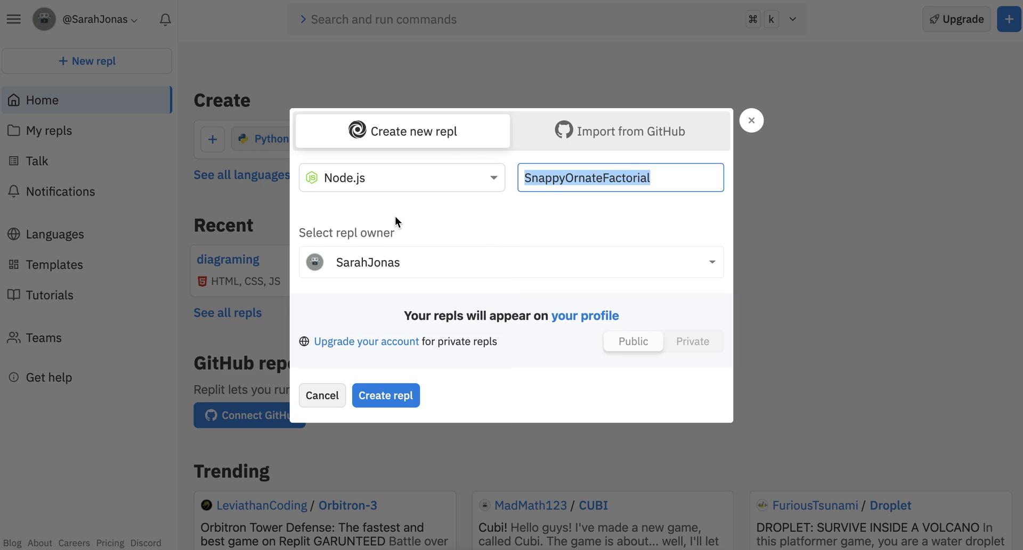Open the hamburger menu icon

[x=14, y=19]
